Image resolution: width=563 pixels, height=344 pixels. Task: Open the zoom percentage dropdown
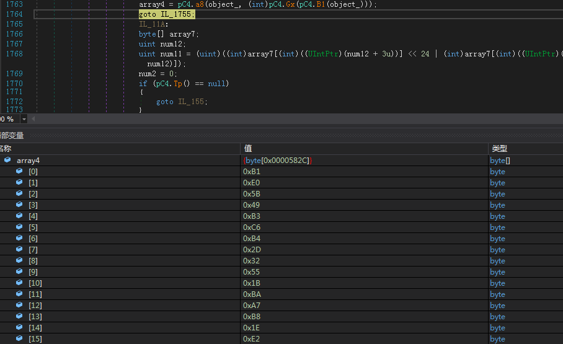pos(24,119)
